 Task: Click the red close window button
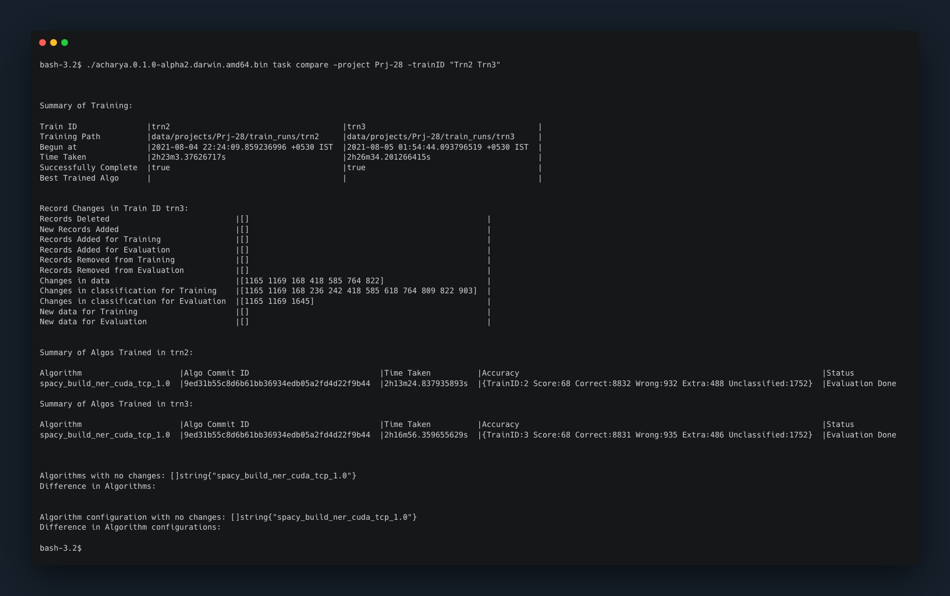coord(43,43)
